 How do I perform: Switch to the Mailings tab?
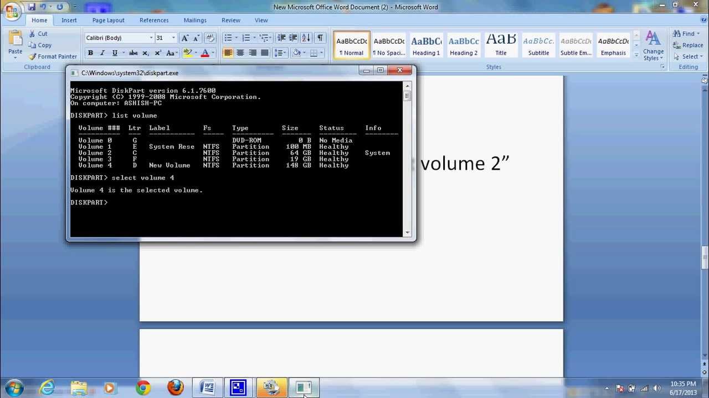pyautogui.click(x=195, y=20)
